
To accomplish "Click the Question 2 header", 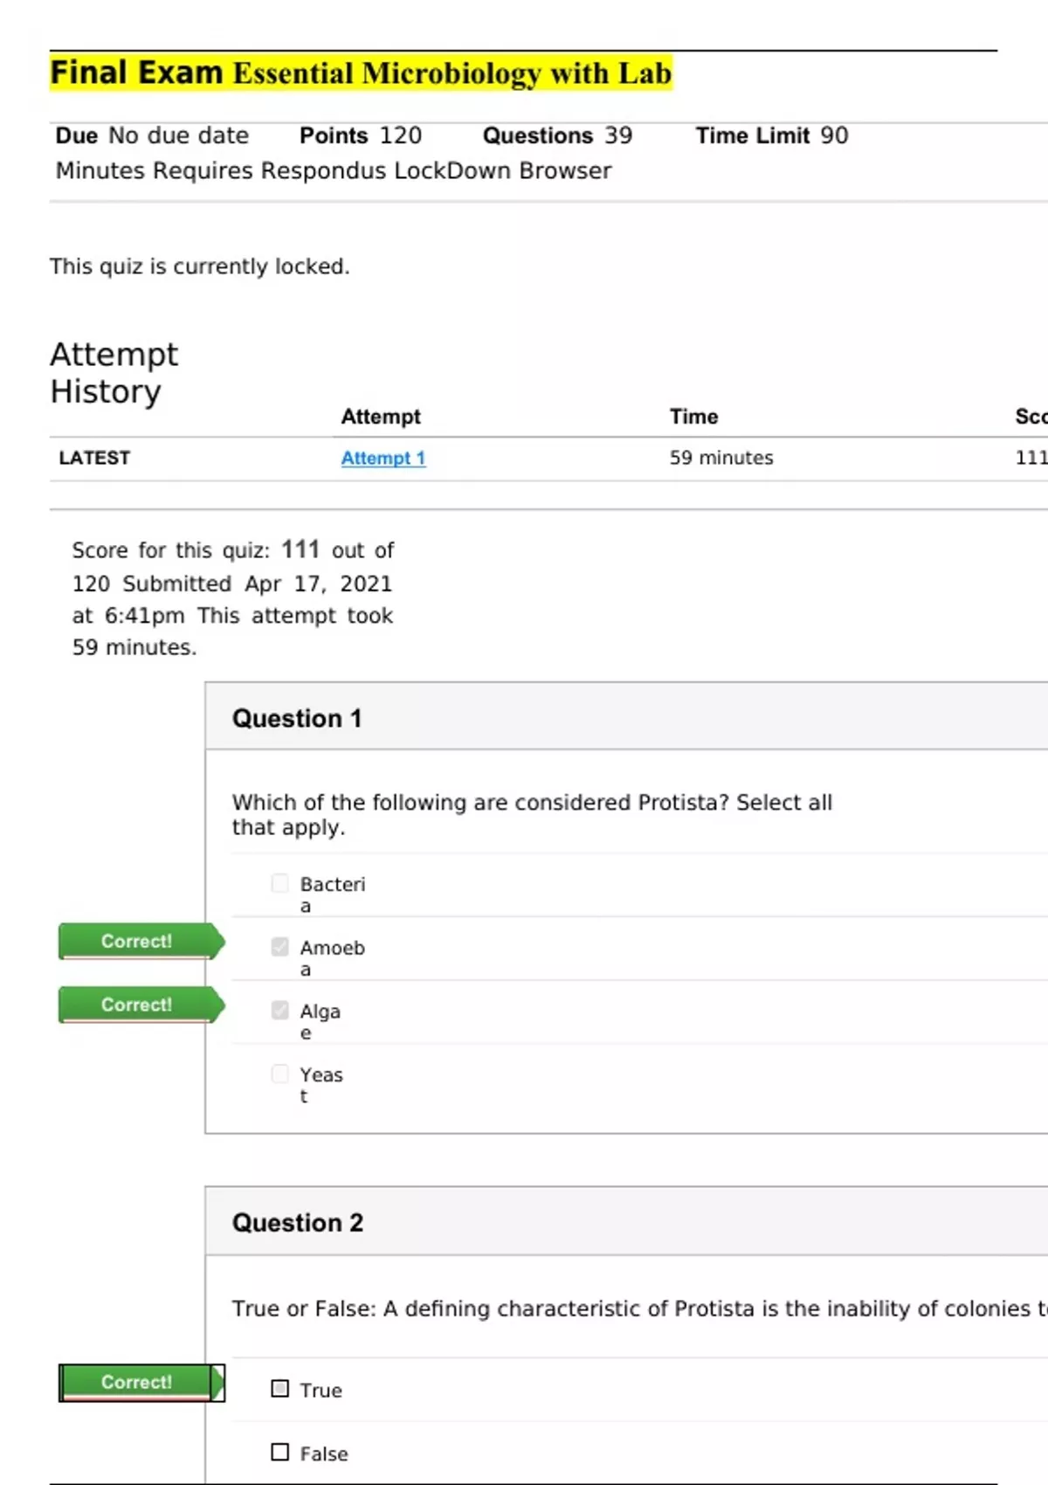I will [x=297, y=1222].
